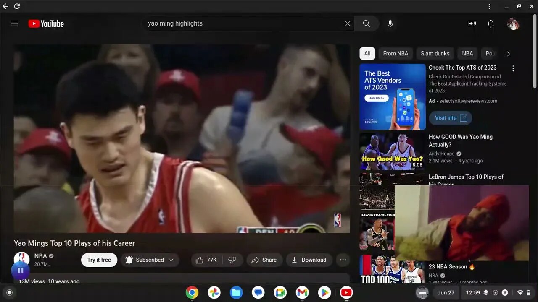
Task: Open the launcher circle button
Action: (9, 292)
